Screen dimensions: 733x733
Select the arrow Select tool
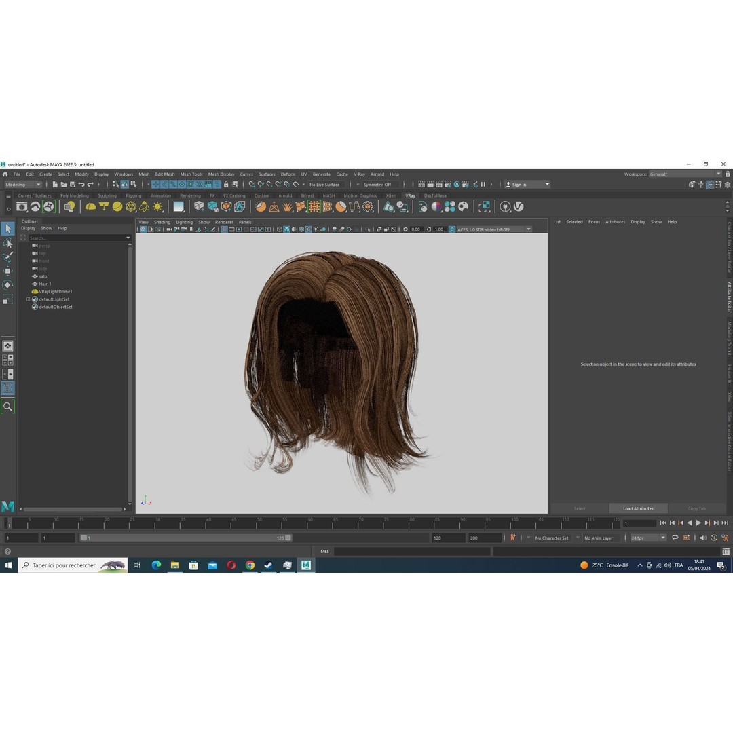click(x=8, y=229)
